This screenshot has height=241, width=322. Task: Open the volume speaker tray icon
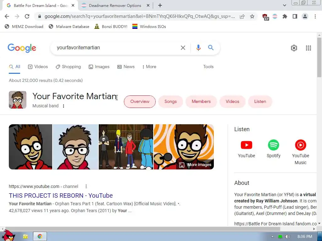click(x=288, y=237)
